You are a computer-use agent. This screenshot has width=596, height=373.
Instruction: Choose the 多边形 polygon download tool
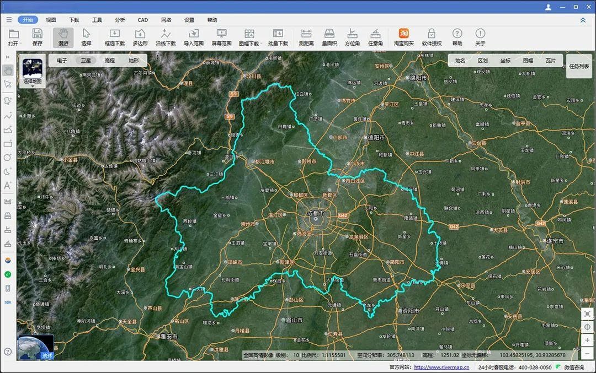(x=140, y=37)
